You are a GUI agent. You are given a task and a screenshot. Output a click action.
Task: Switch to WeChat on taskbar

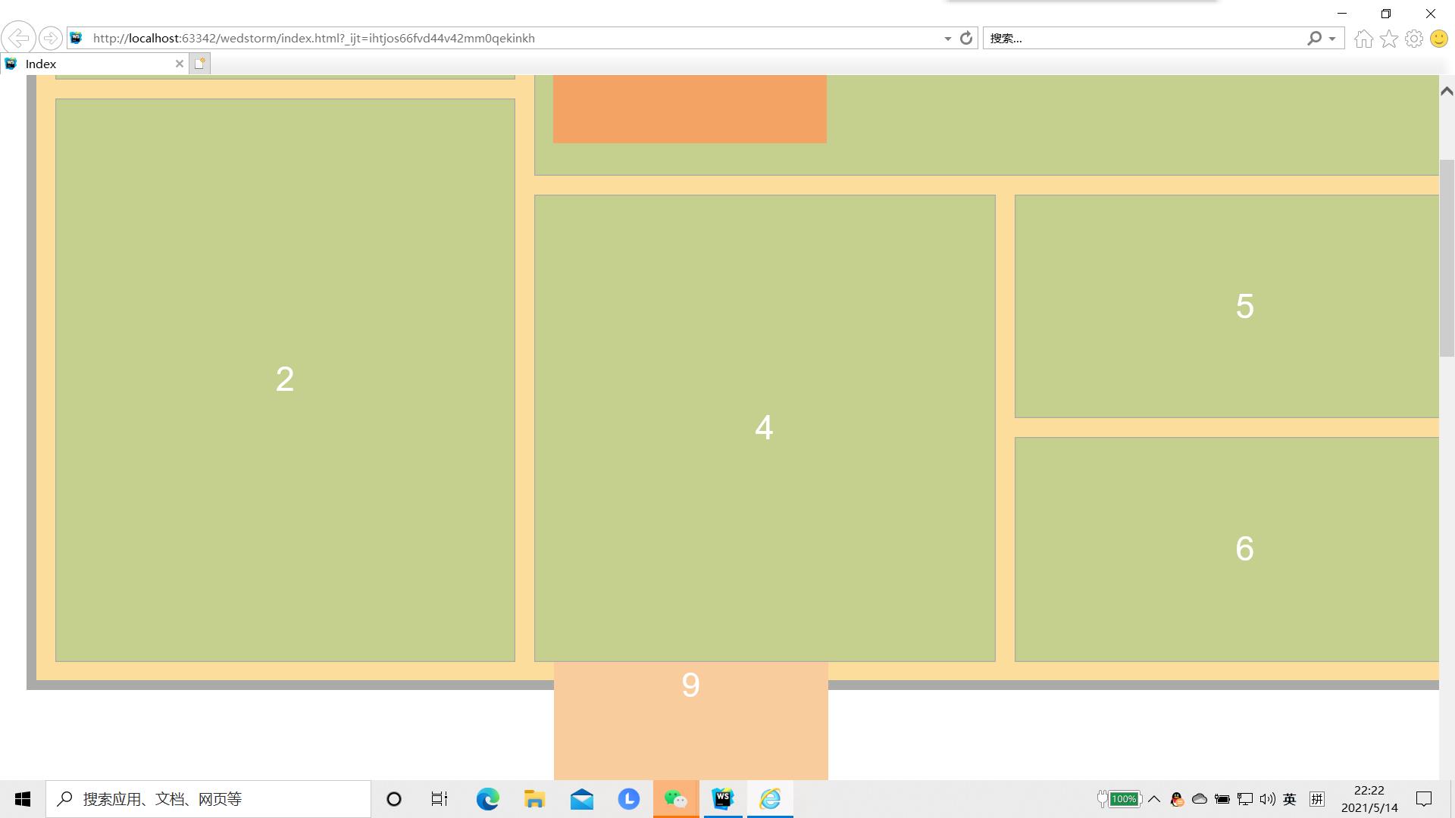pyautogui.click(x=676, y=799)
